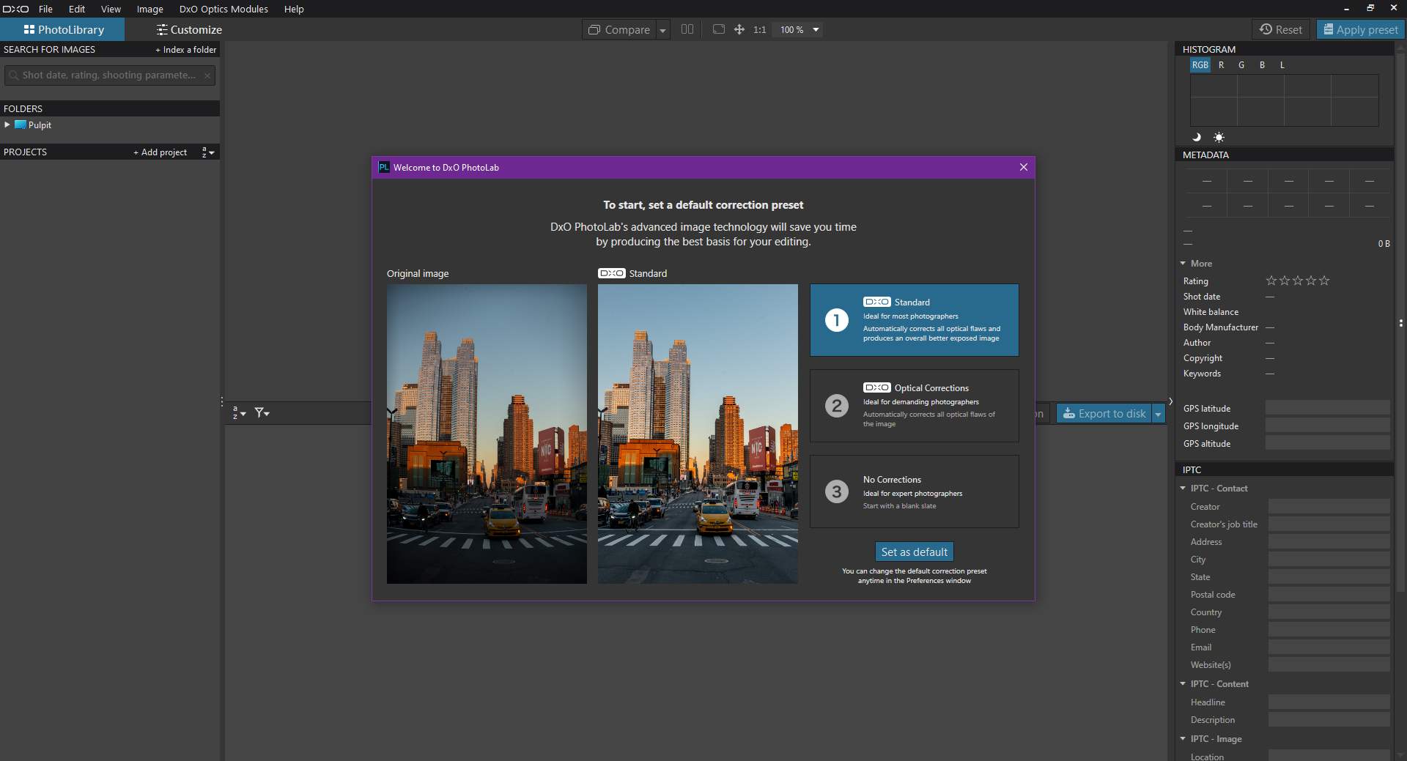Click Export to disk button
Viewport: 1407px width, 761px height.
pos(1104,414)
